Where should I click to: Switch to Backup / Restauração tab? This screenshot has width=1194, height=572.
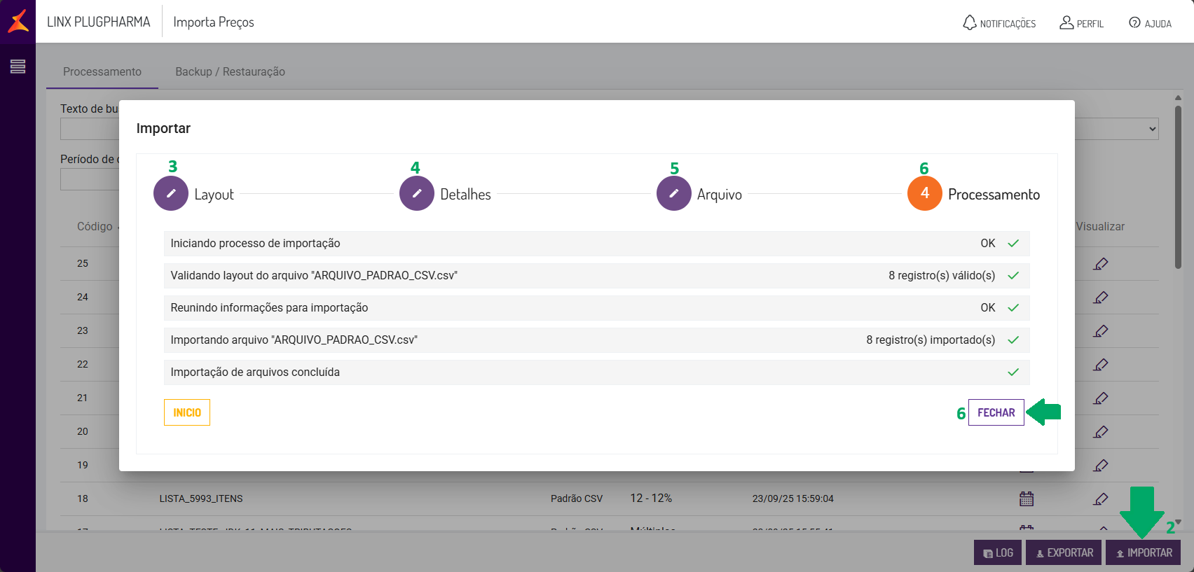(x=230, y=71)
